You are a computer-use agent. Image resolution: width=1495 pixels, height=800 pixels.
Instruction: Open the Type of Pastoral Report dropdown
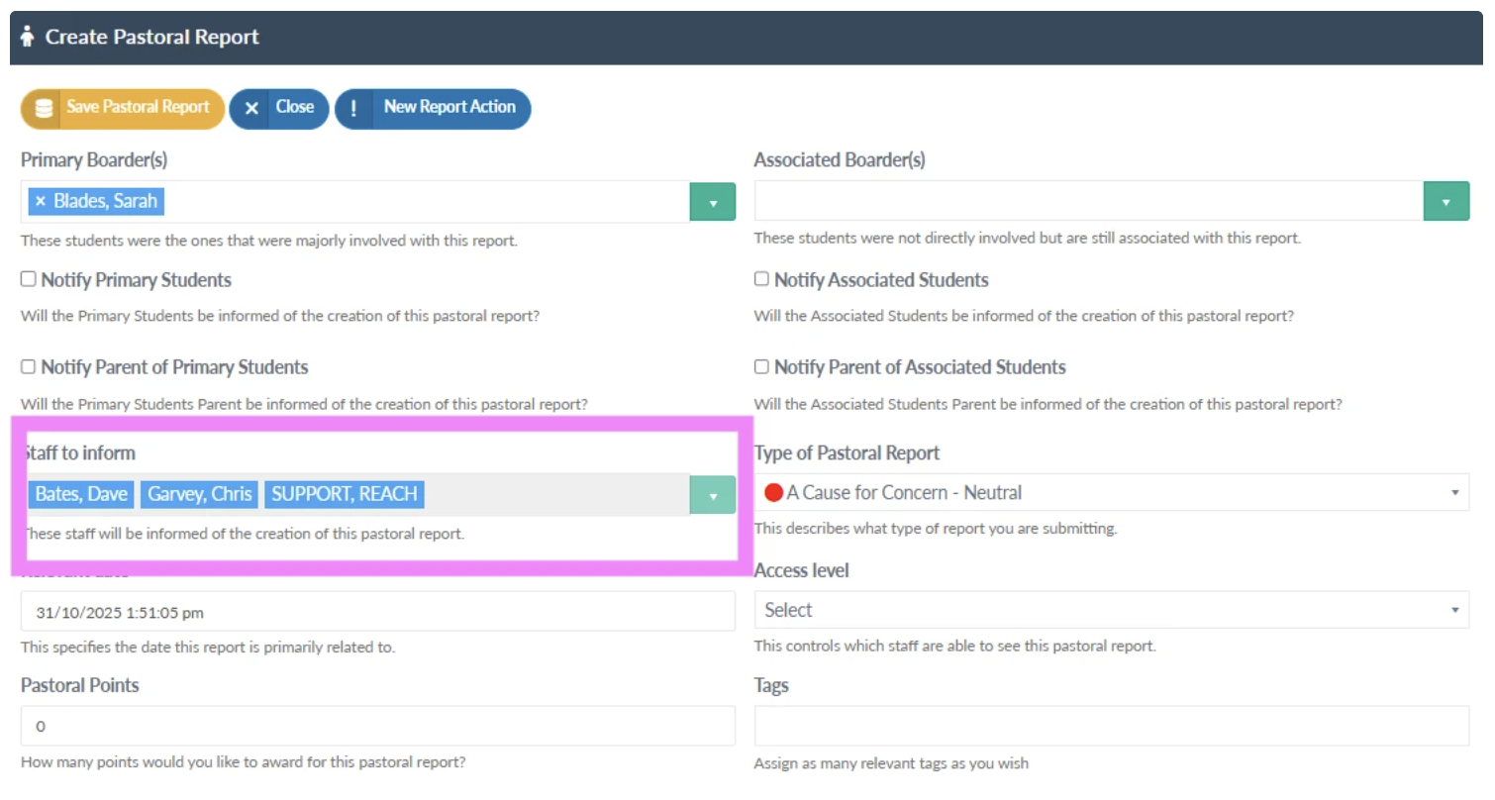coord(1112,492)
